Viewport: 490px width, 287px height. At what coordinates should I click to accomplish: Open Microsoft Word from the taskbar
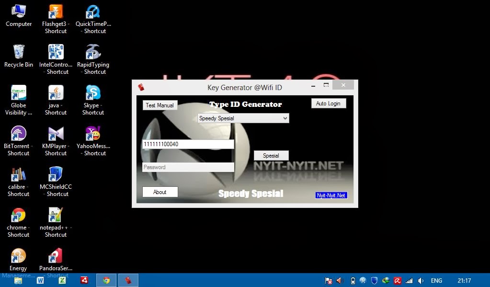click(x=40, y=280)
